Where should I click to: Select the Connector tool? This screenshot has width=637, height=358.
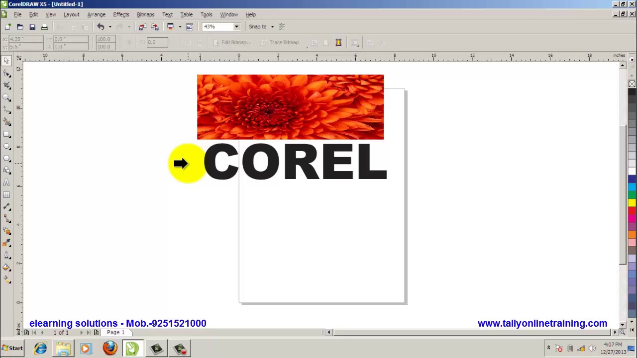tap(6, 219)
